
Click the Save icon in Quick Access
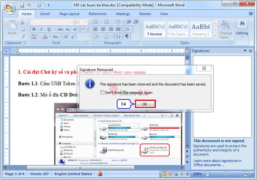pos(22,5)
